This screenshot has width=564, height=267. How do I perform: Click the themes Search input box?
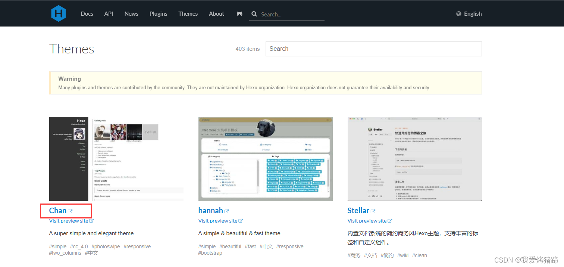[x=373, y=49]
